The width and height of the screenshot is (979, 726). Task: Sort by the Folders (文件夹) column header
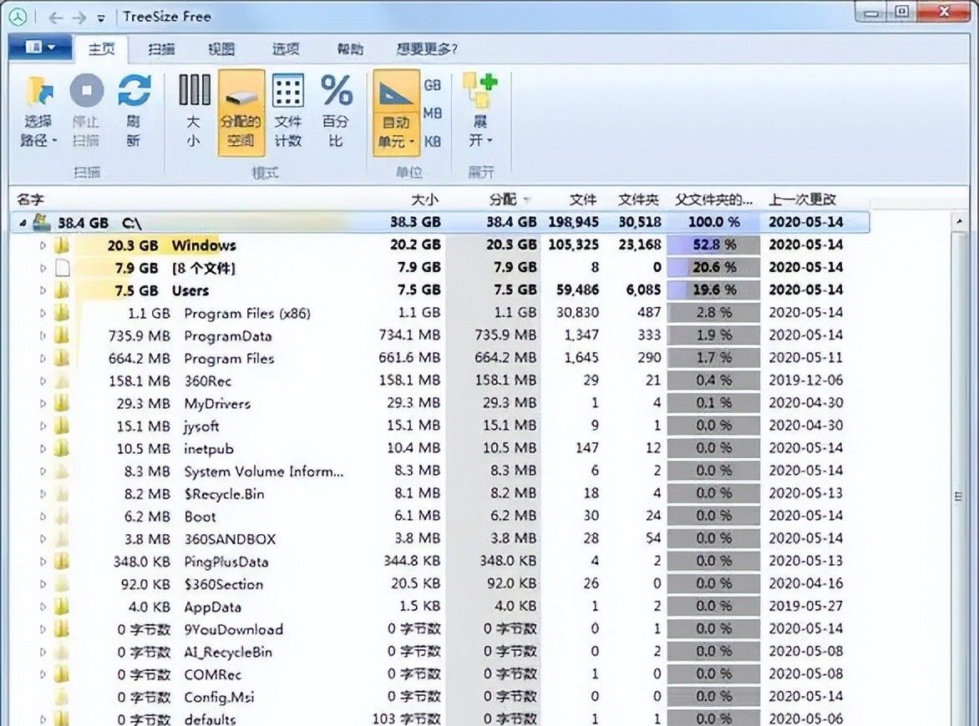click(x=638, y=199)
